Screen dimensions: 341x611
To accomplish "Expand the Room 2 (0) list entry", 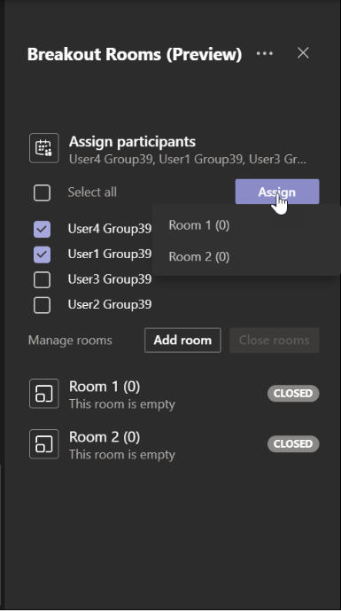I will point(174,444).
